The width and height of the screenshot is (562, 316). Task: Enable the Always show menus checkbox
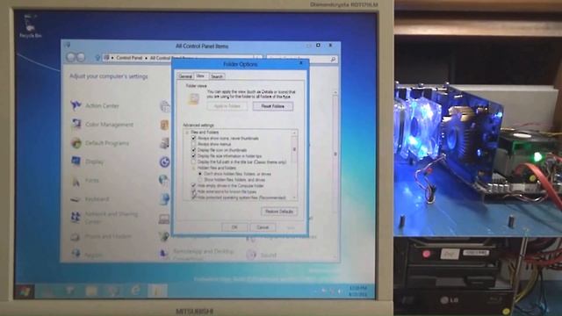pos(193,144)
